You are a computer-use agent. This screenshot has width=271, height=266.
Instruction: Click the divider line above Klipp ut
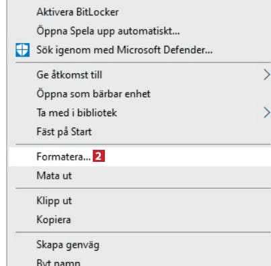pos(143,188)
